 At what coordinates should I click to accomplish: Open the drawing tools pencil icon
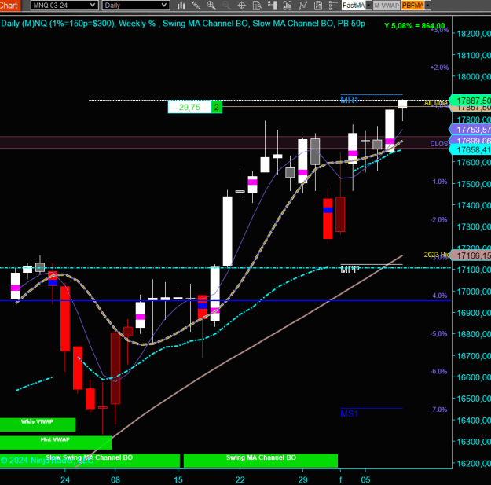tap(196, 6)
